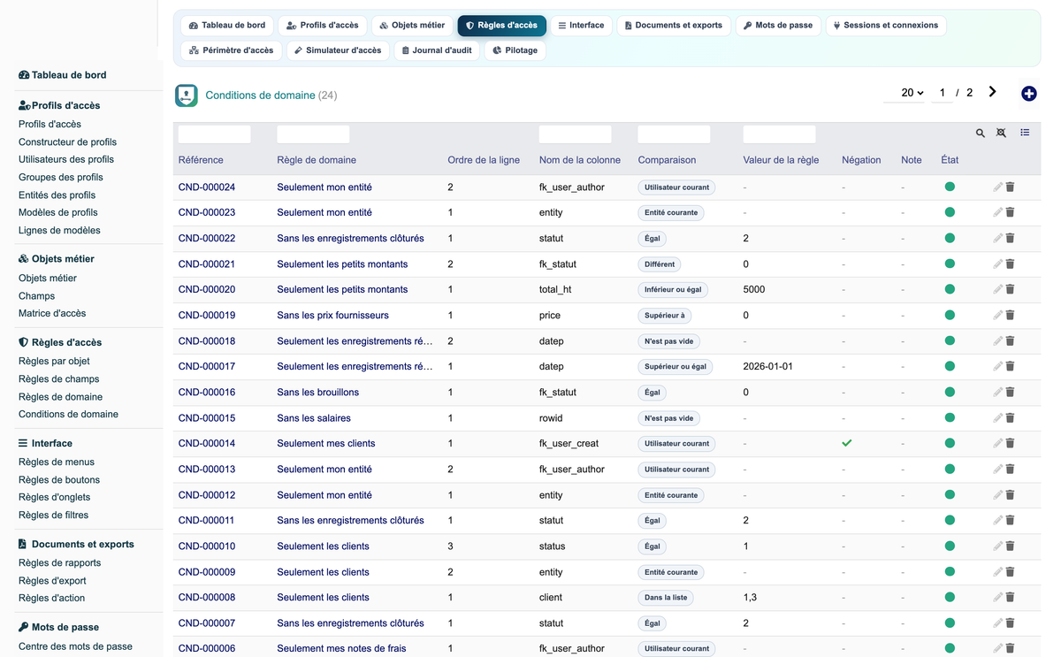The image size is (1061, 657).
Task: Open the rows-per-page dropdown showing 20
Action: click(x=905, y=93)
